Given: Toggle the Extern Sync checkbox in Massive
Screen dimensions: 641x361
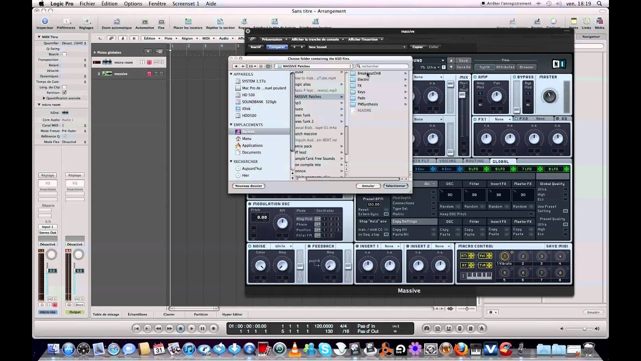Looking at the screenshot, I should [x=386, y=214].
